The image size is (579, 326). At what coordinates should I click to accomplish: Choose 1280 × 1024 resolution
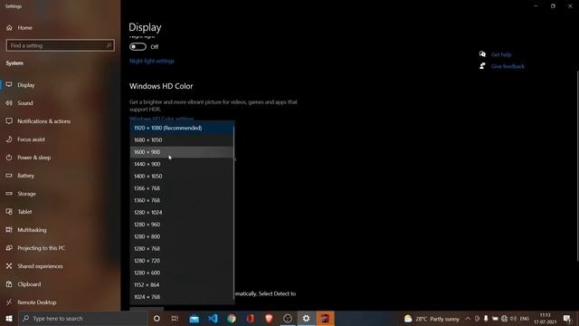point(182,213)
